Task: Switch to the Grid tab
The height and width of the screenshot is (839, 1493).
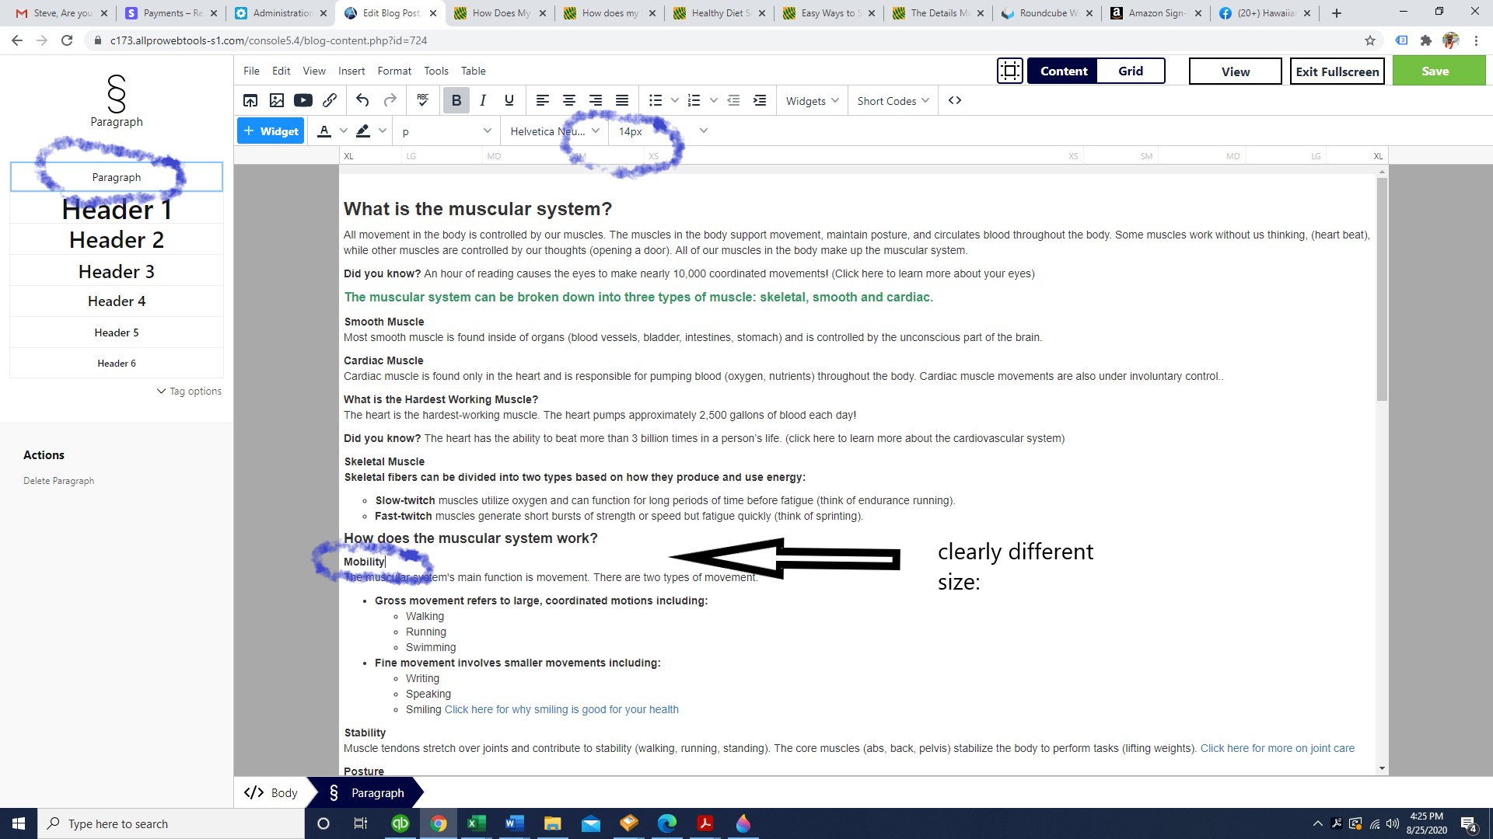Action: [x=1131, y=71]
